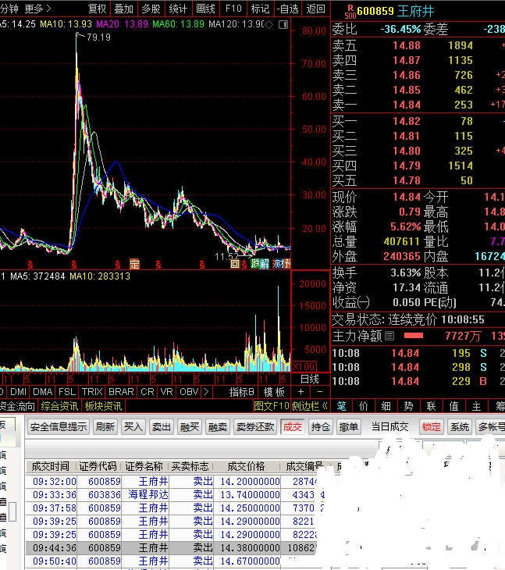
Task: Switch to the FSL indicator tab
Action: point(67,392)
